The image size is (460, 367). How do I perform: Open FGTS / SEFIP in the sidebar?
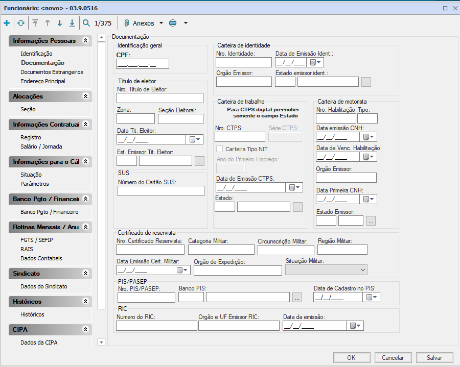(37, 240)
